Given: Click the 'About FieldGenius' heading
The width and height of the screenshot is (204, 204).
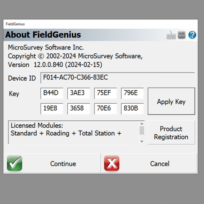Looking at the screenshot, I should pyautogui.click(x=43, y=35).
